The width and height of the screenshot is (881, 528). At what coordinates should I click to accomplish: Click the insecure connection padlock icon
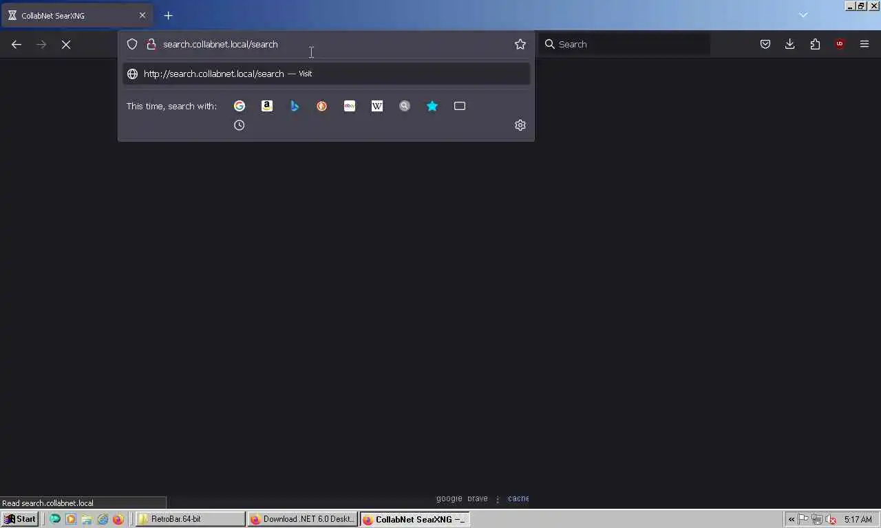pos(151,44)
